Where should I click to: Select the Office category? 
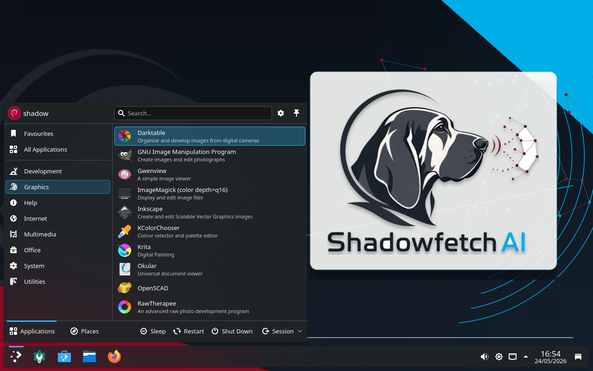point(58,250)
